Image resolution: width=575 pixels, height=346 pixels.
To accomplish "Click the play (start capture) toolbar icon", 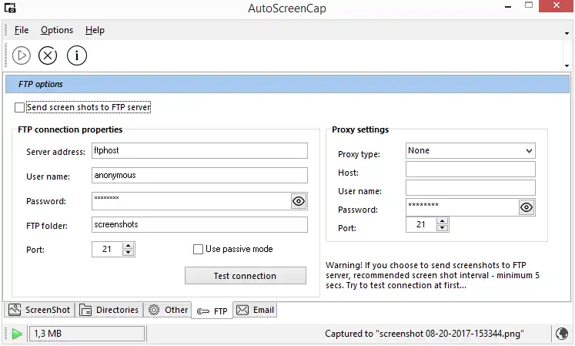I will [x=22, y=55].
